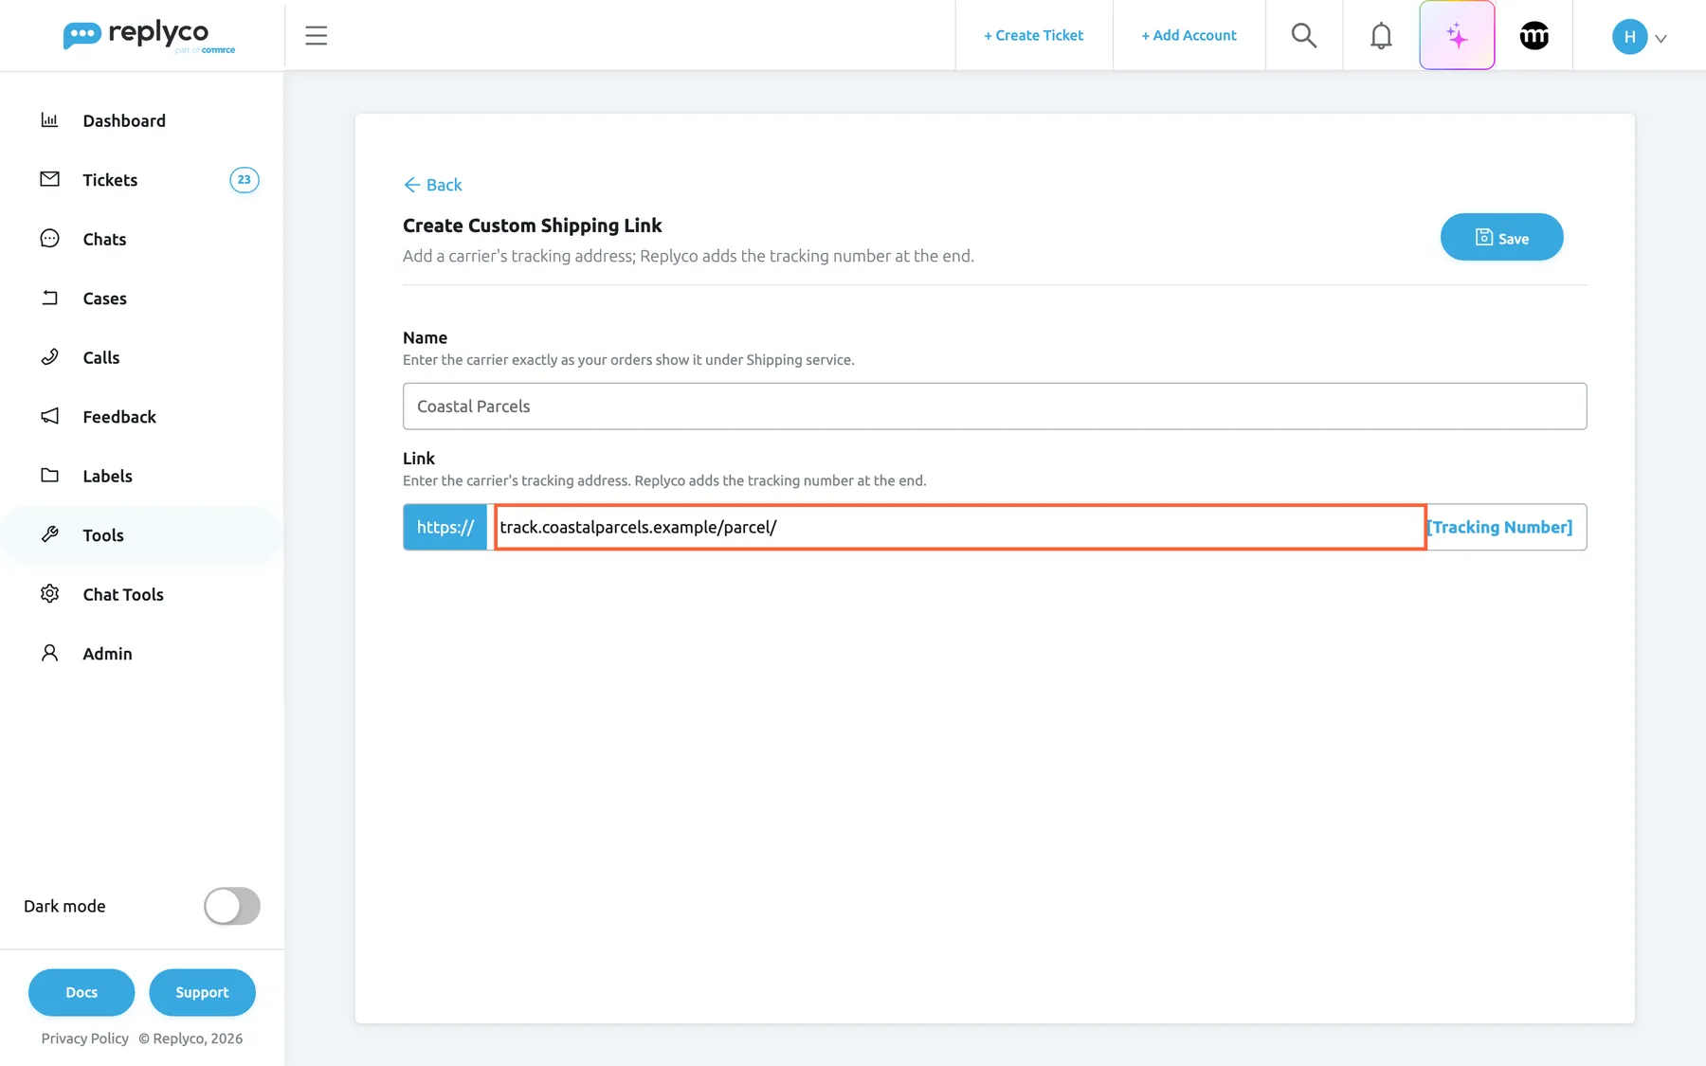Click the black round logo icon in header
This screenshot has width=1706, height=1066.
coord(1534,35)
